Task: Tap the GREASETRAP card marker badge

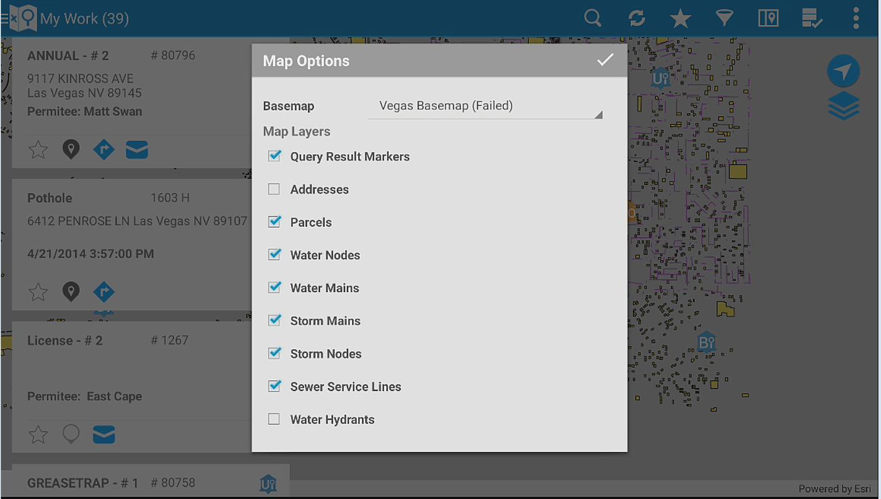Action: [268, 483]
